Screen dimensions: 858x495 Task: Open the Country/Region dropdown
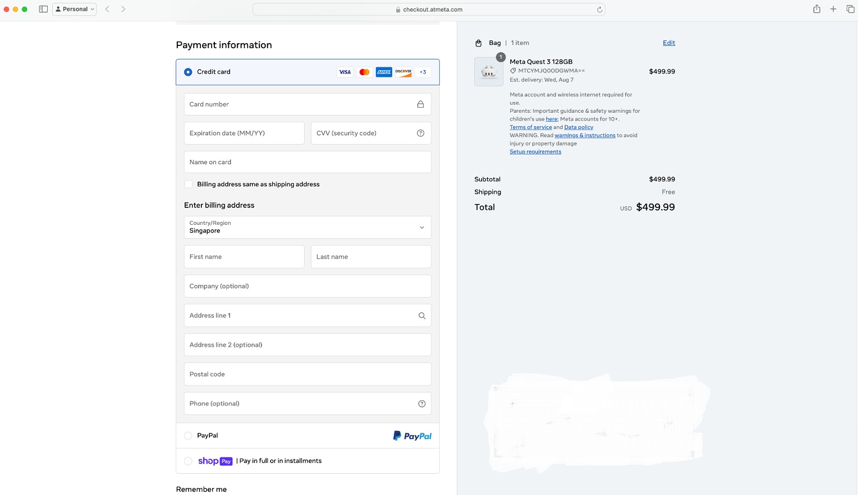308,228
